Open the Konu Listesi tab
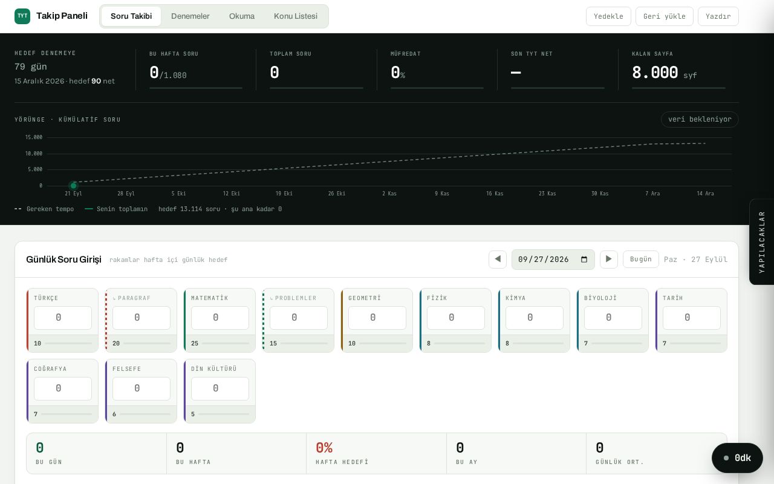Viewport: 774px width, 484px height. tap(296, 16)
